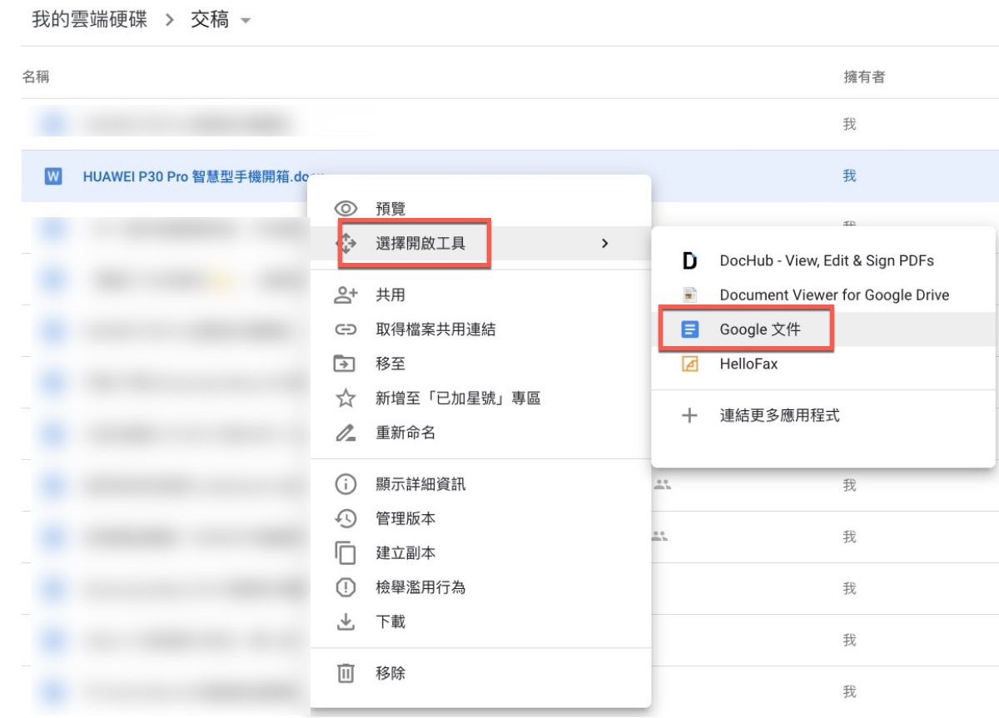
Task: Select 顯示詳細資訊 menu entry
Action: click(480, 484)
